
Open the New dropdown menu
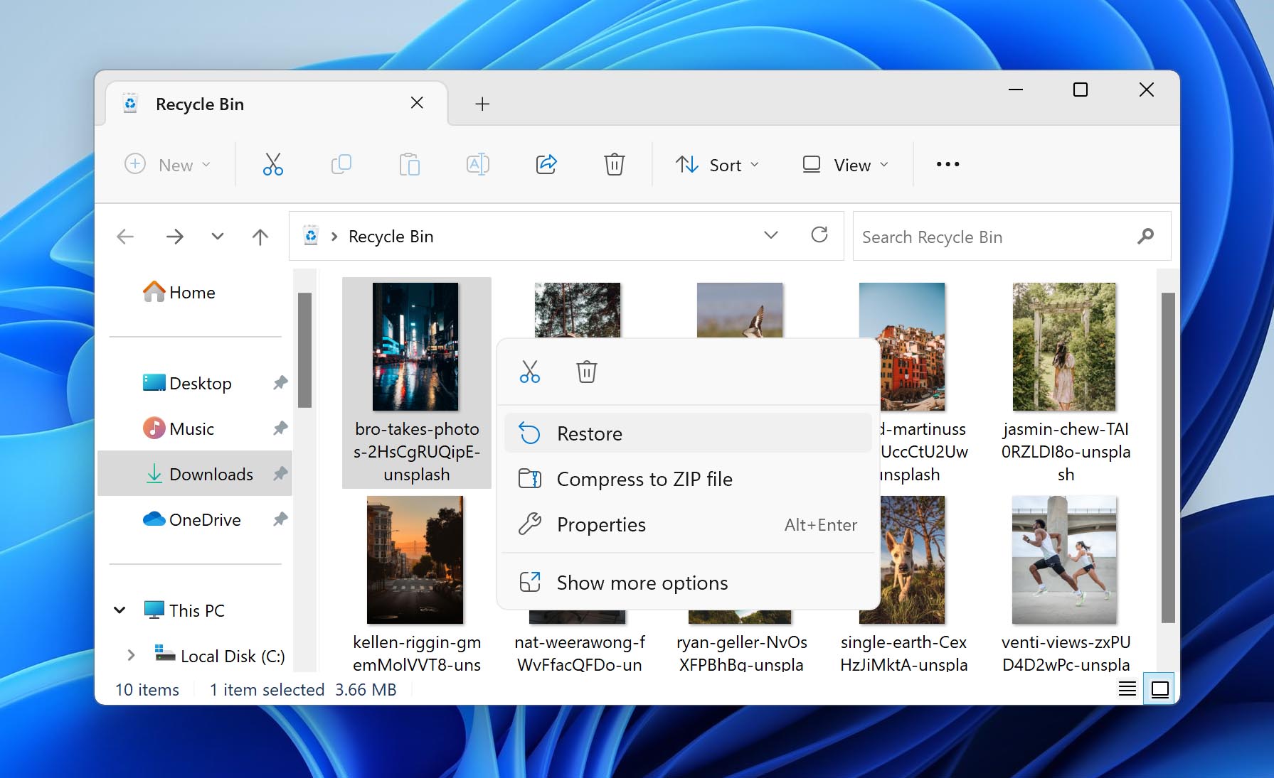click(x=167, y=165)
